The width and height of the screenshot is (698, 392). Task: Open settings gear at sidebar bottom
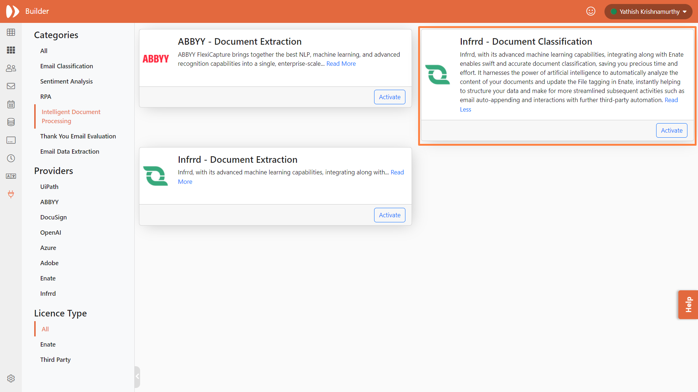(x=11, y=379)
